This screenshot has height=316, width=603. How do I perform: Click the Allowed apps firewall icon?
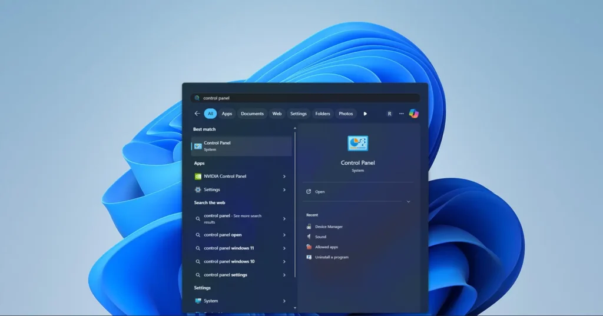point(309,247)
